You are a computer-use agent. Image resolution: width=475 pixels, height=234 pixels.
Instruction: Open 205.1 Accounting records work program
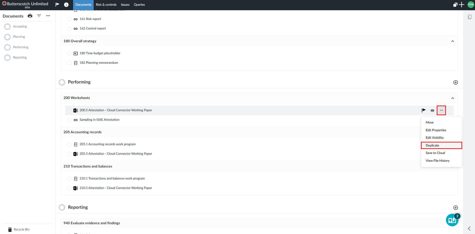click(107, 144)
